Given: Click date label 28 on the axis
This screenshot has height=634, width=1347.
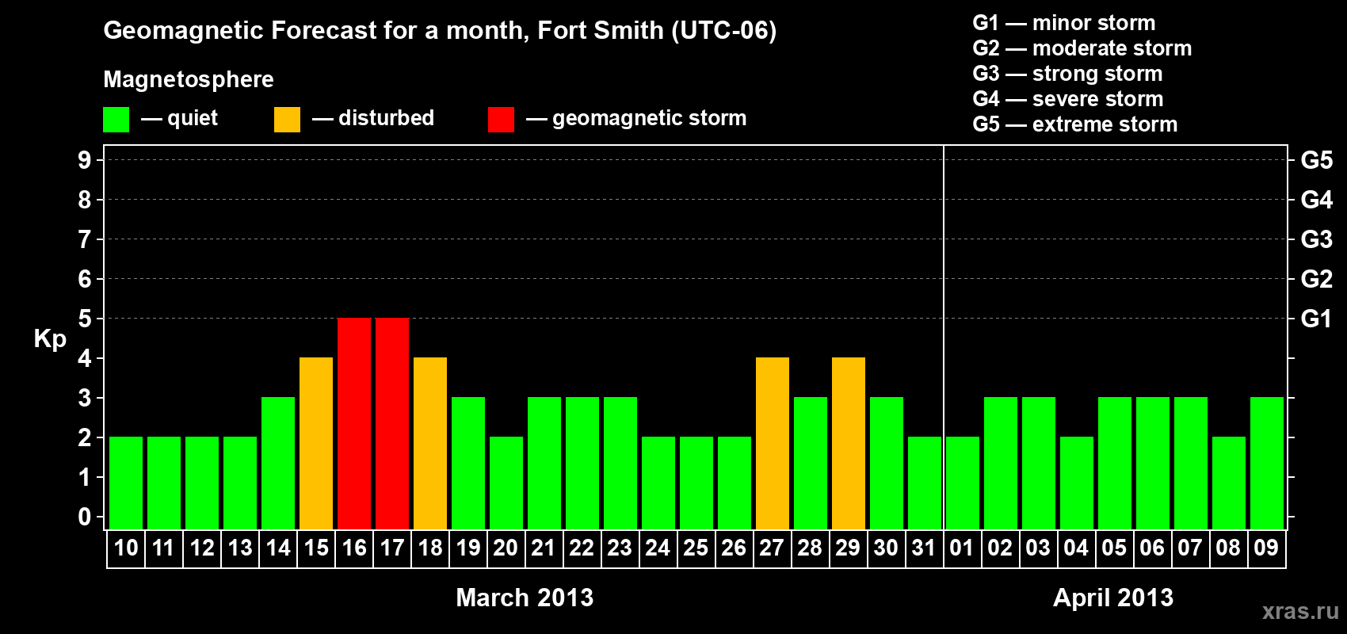Looking at the screenshot, I should tap(811, 548).
